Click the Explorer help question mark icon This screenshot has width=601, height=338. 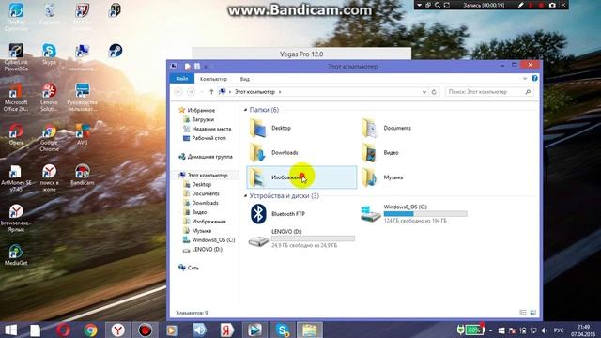click(x=534, y=78)
